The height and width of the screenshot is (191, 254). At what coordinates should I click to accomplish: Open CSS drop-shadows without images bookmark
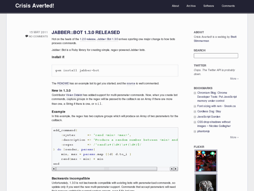click(214, 124)
